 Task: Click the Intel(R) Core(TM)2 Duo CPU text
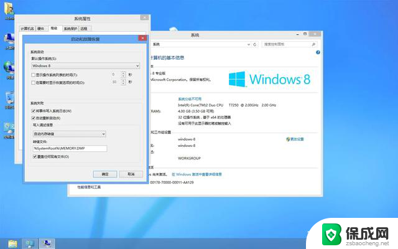(200, 105)
